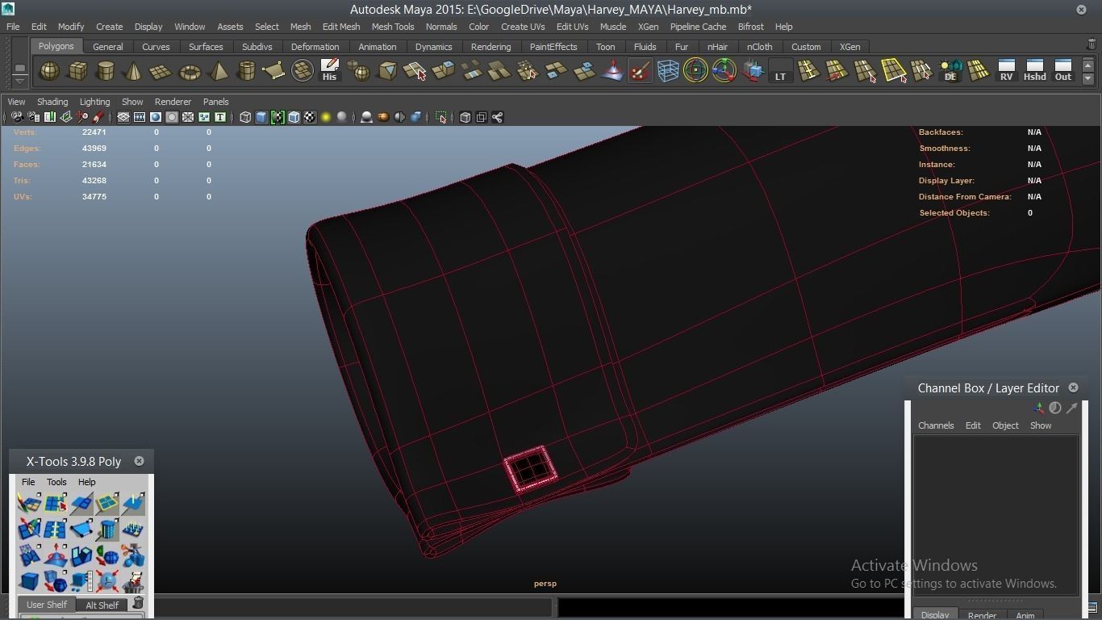Toggle textured checker display in panel toolbar
This screenshot has height=620, width=1102.
(x=310, y=118)
